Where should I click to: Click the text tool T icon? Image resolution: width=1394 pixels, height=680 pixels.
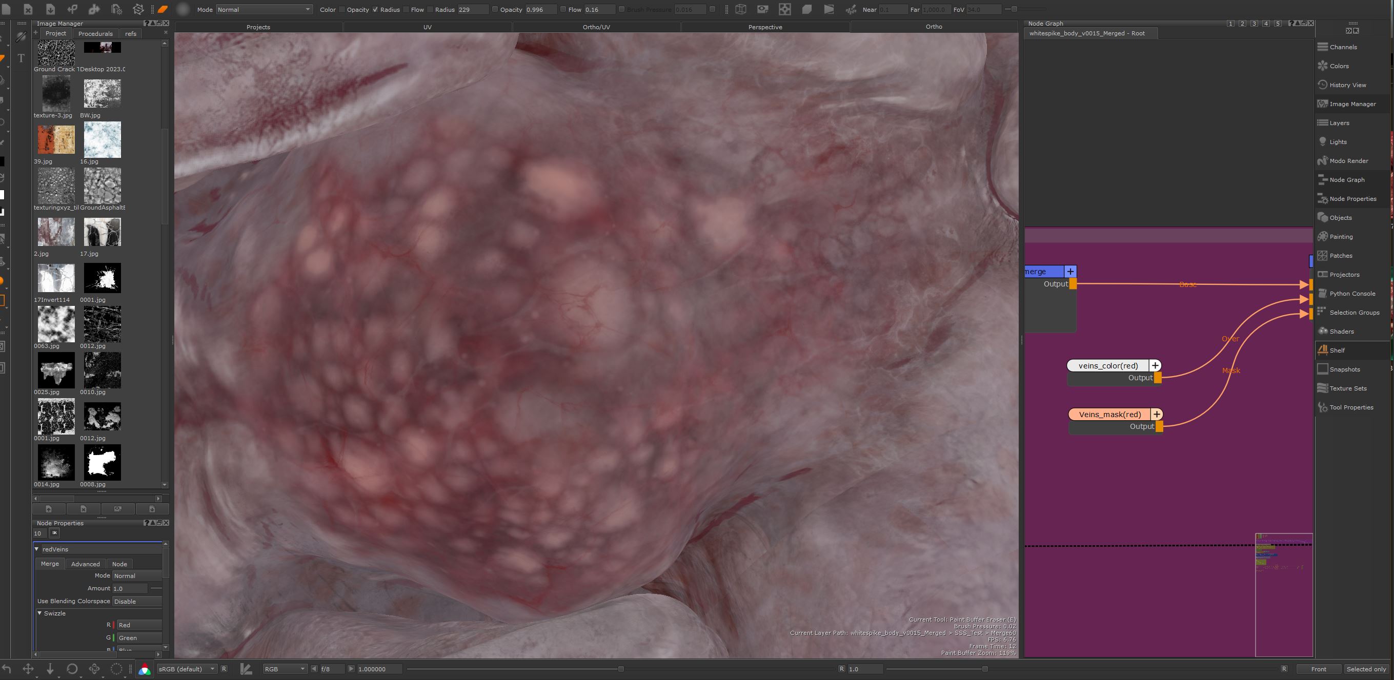21,58
